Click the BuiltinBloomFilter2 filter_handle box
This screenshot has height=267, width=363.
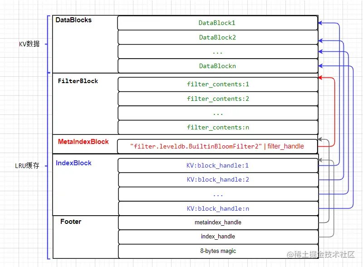[x=217, y=146]
